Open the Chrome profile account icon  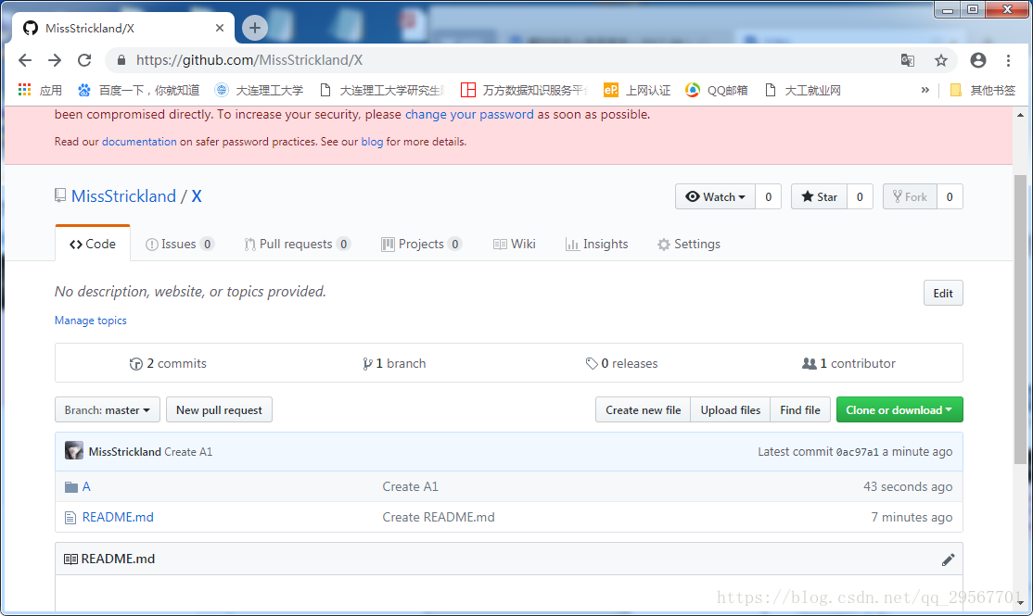pyautogui.click(x=978, y=60)
